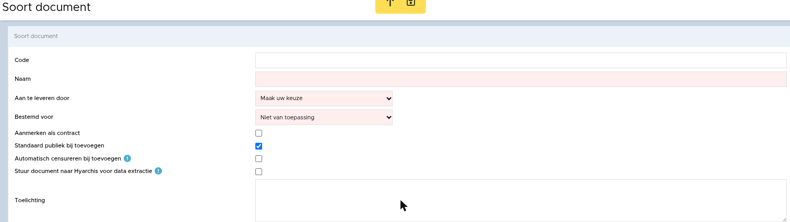Image resolution: width=790 pixels, height=222 pixels.
Task: Click inside the Toelichting text area
Action: (x=521, y=201)
